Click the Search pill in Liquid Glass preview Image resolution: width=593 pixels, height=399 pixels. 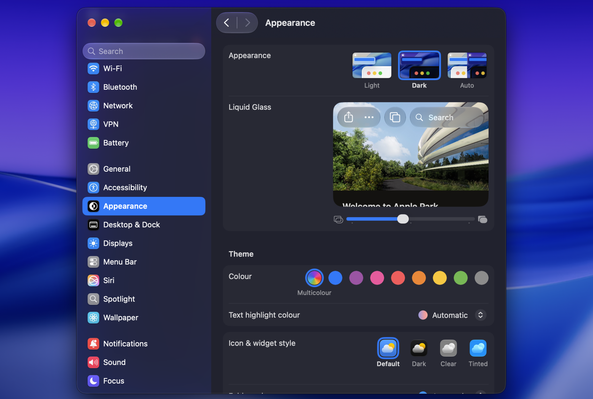point(447,117)
